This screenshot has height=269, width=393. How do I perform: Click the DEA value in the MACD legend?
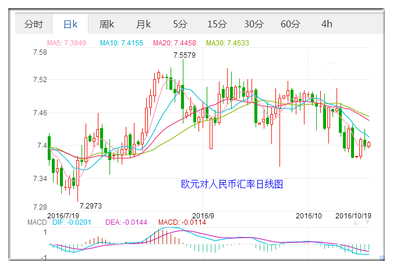121,222
